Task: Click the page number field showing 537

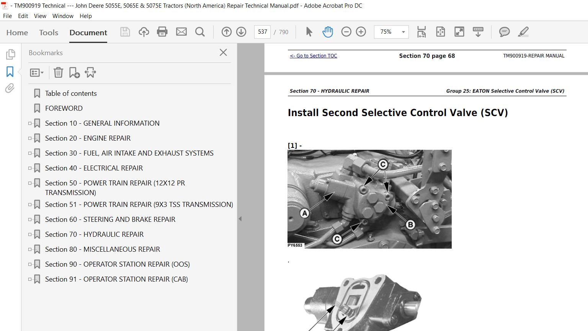Action: click(x=263, y=32)
